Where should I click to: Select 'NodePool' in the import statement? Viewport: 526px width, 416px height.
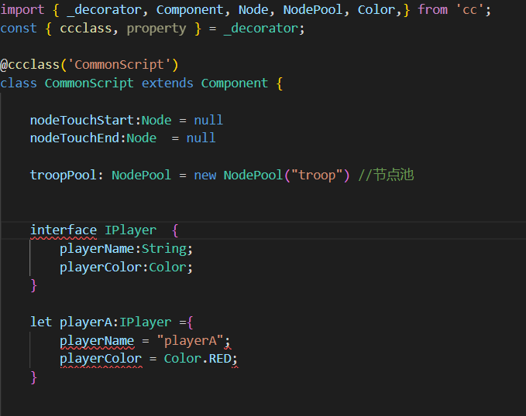pyautogui.click(x=313, y=10)
